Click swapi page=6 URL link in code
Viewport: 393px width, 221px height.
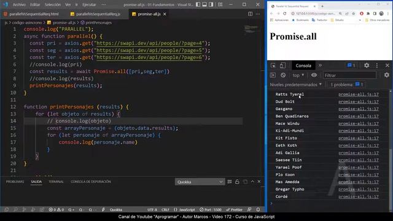(149, 57)
